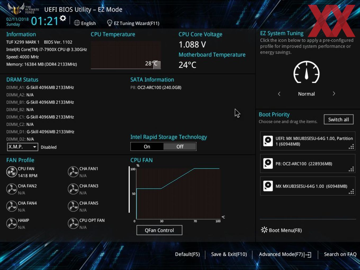Open the date and time settings gear
Screen dimensions: 360x270
click(63, 18)
